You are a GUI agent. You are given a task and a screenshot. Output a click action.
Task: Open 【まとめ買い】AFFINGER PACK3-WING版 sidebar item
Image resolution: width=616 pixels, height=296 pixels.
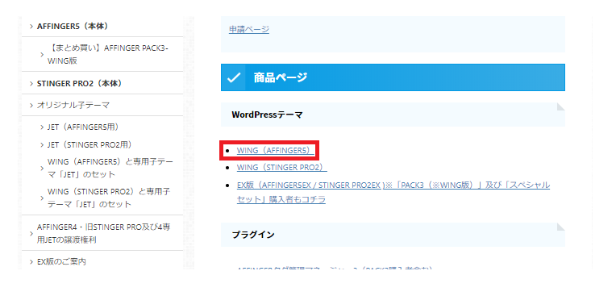[108, 54]
